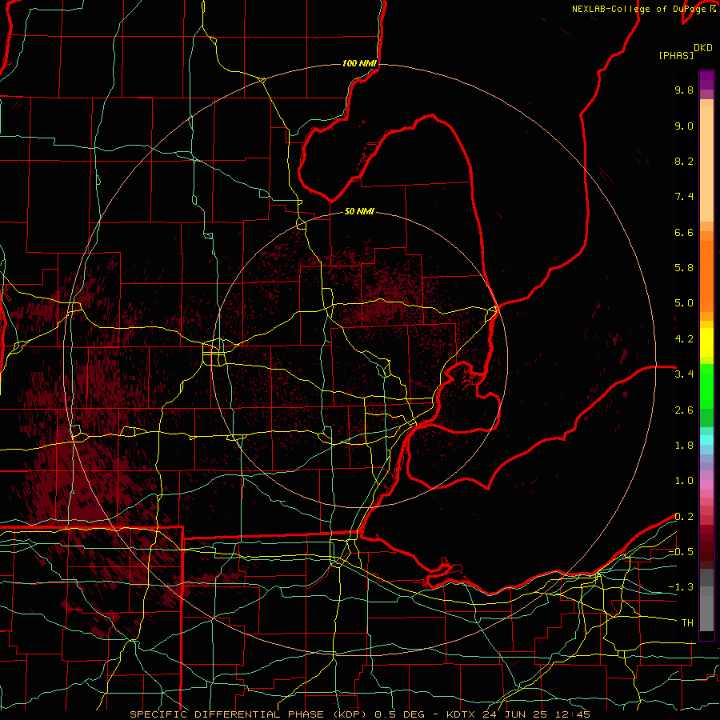Click the KDTX radar site identifier
Screen dimensions: 720x720
462,714
